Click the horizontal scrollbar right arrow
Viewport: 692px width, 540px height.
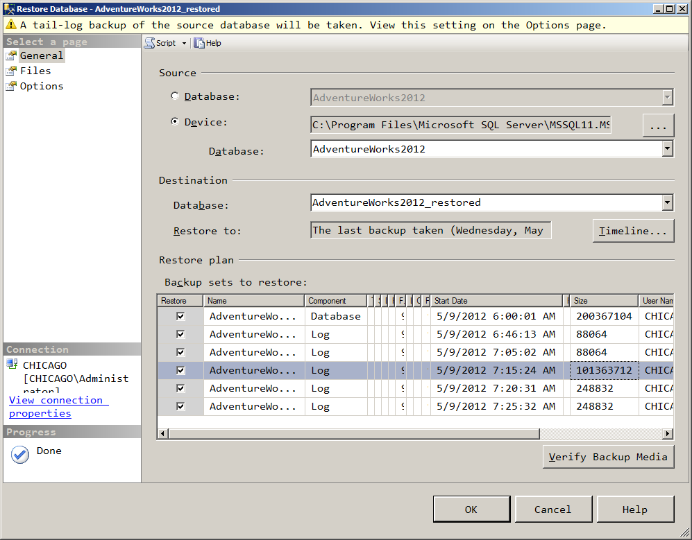(x=667, y=434)
